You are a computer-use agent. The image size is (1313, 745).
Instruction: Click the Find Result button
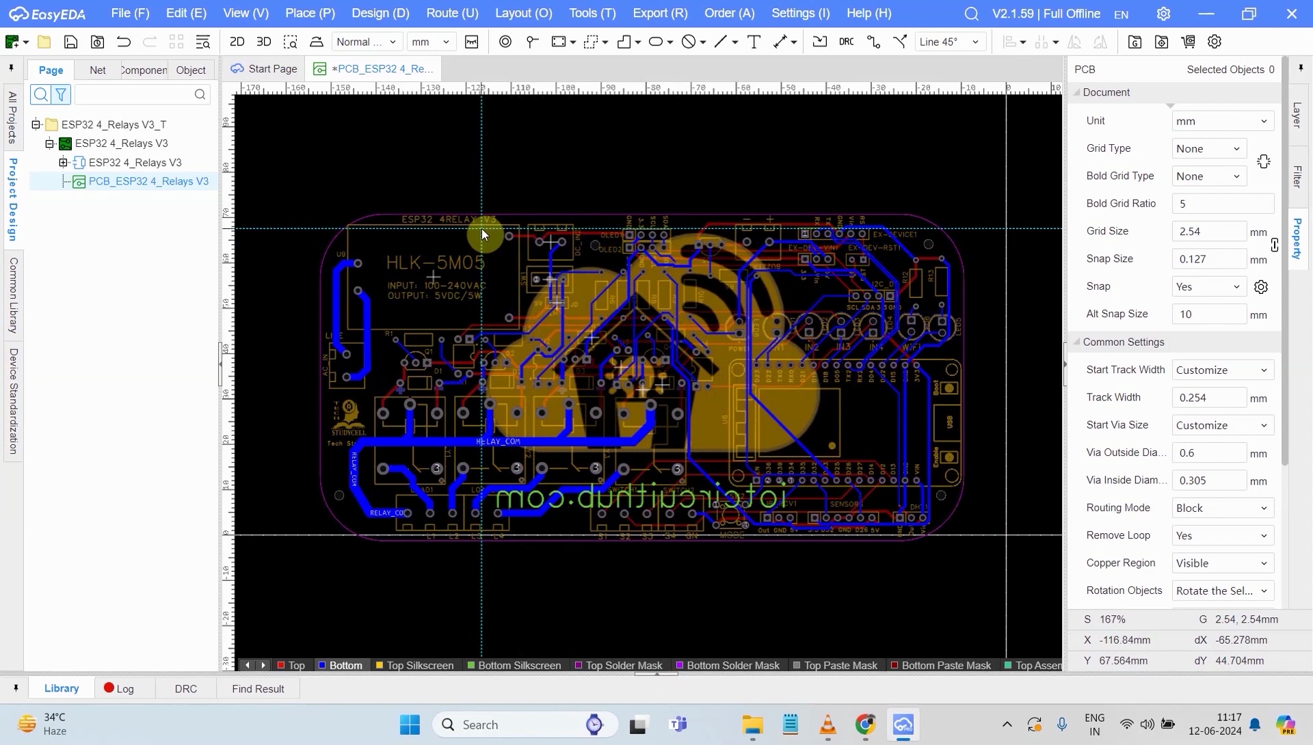(x=257, y=688)
